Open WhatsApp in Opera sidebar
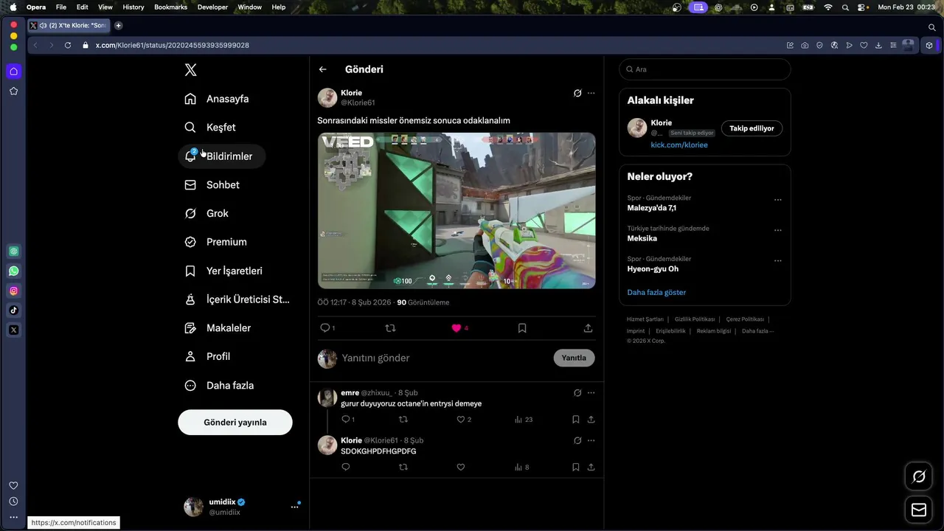 [14, 271]
